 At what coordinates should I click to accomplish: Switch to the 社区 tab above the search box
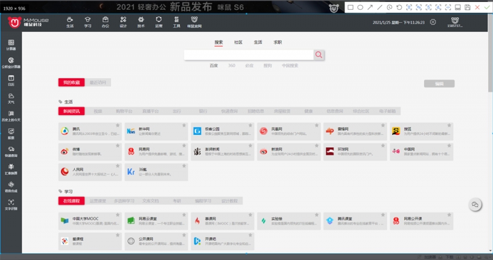click(x=238, y=43)
